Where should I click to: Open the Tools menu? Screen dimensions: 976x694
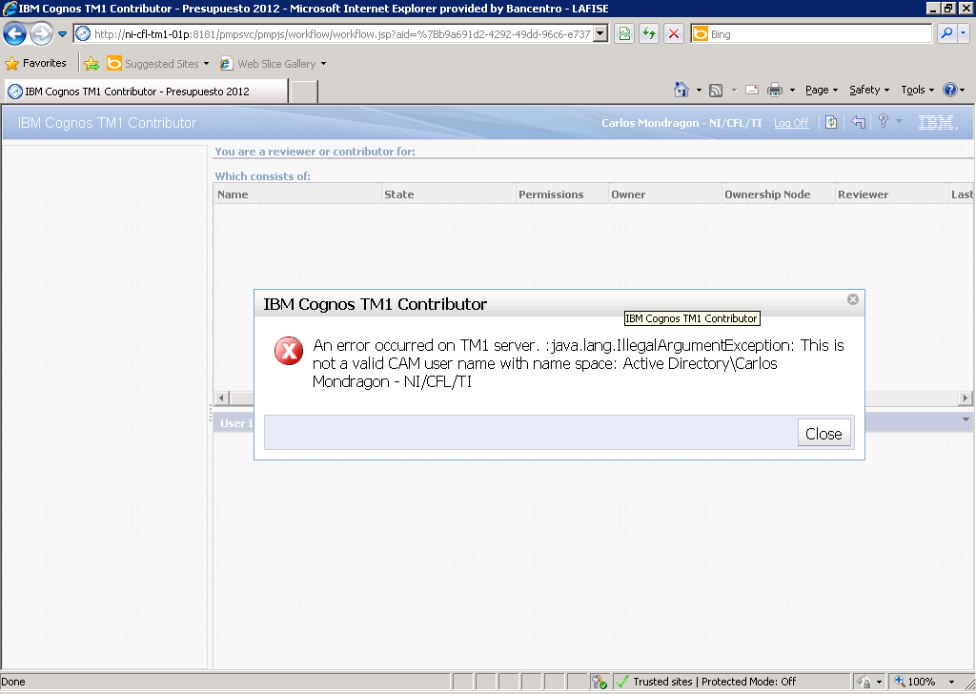(918, 91)
